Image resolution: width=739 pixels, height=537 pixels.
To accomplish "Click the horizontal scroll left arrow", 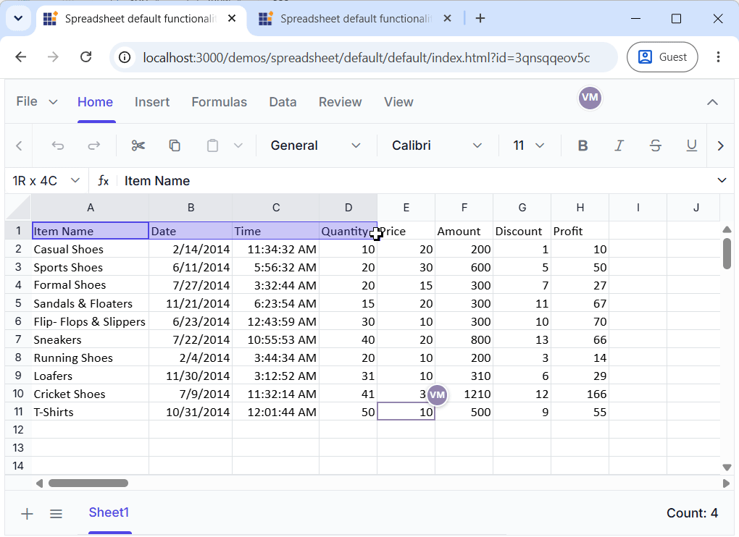I will (40, 483).
